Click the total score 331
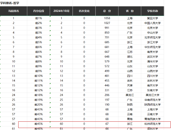 [107, 90]
